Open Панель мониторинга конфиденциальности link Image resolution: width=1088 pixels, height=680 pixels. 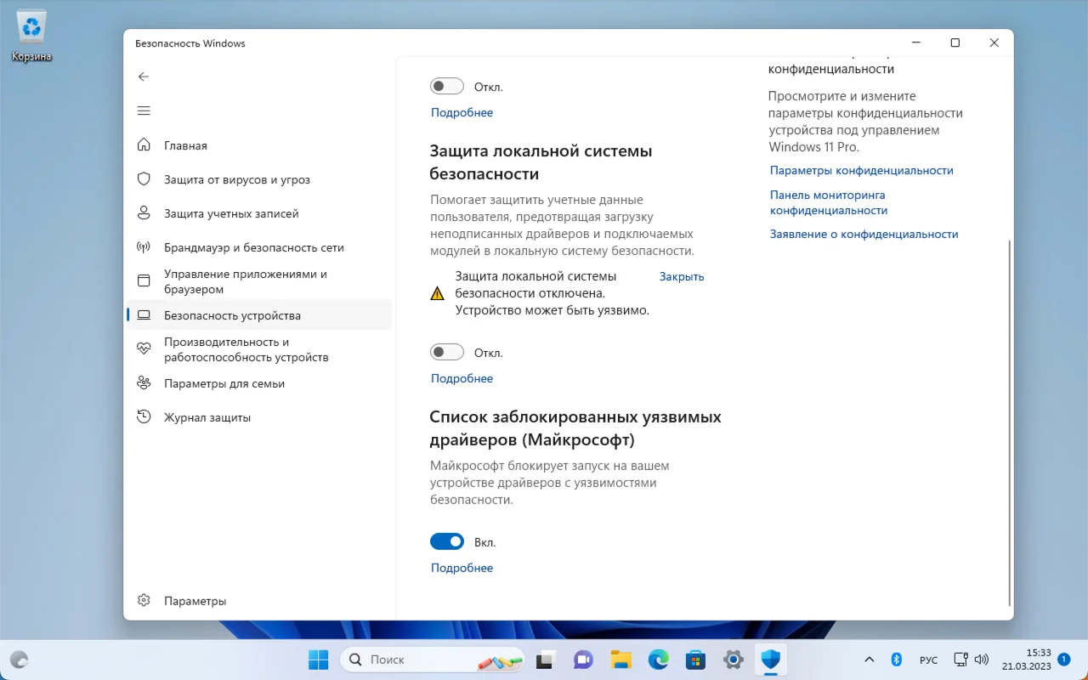click(829, 202)
